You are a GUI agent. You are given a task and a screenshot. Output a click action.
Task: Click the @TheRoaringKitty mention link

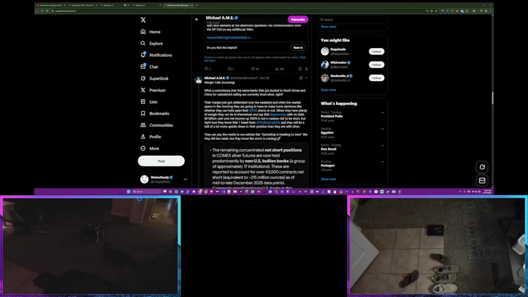(x=268, y=123)
